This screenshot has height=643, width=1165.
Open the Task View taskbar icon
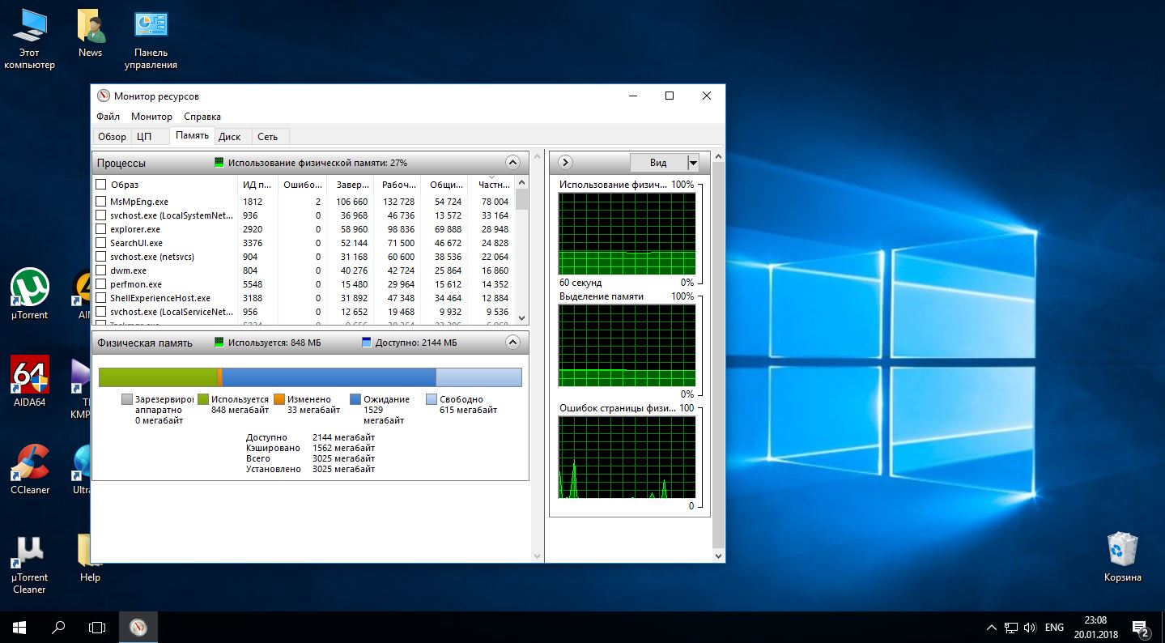(x=97, y=627)
